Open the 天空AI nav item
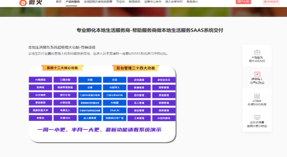 pyautogui.click(x=120, y=2)
